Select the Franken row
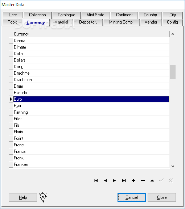The image size is (185, 209). 91,164
